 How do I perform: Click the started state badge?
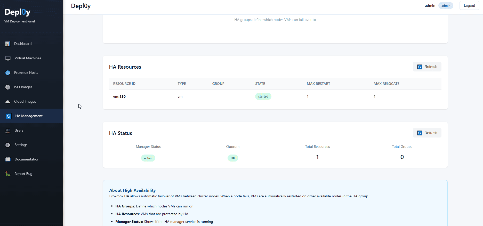[263, 96]
